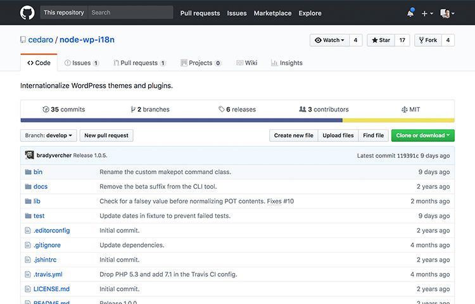
Task: Open the MIT license link
Action: point(411,110)
